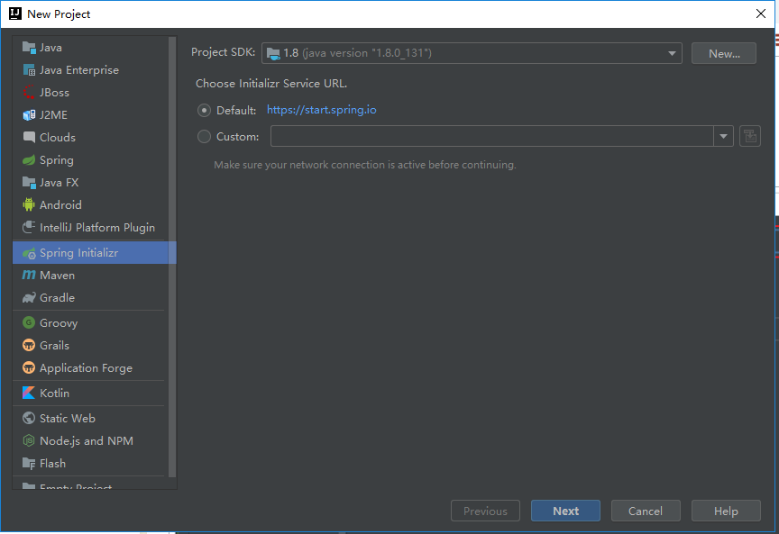The image size is (779, 534).
Task: Select the Flash label in list
Action: click(x=52, y=464)
